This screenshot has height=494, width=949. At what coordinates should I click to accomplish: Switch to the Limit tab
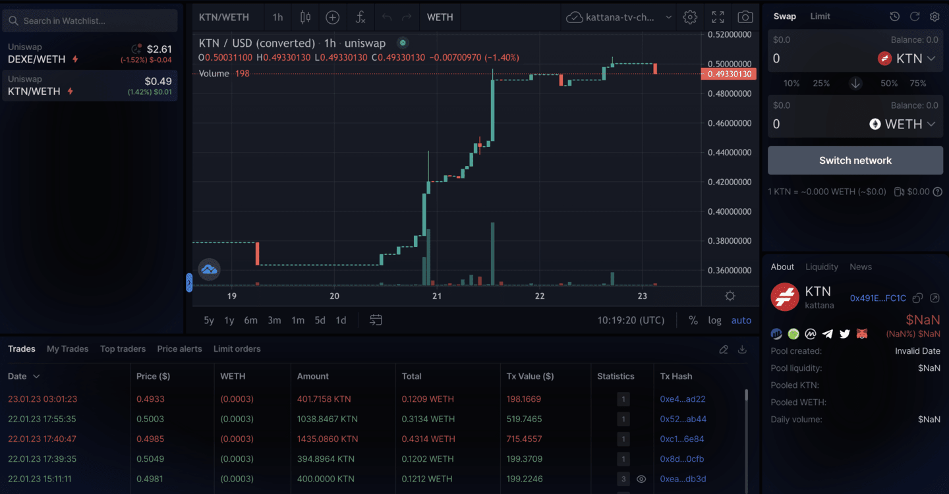[x=820, y=16]
